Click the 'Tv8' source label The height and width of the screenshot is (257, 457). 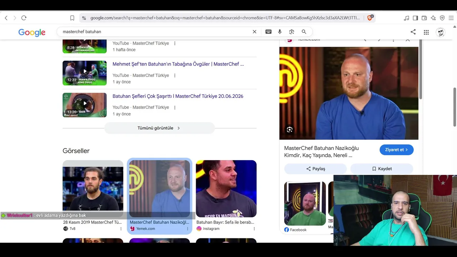click(72, 229)
